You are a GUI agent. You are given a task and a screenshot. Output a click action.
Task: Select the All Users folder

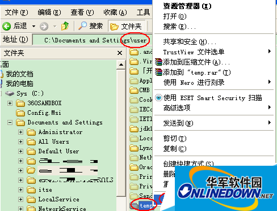[x=54, y=141]
